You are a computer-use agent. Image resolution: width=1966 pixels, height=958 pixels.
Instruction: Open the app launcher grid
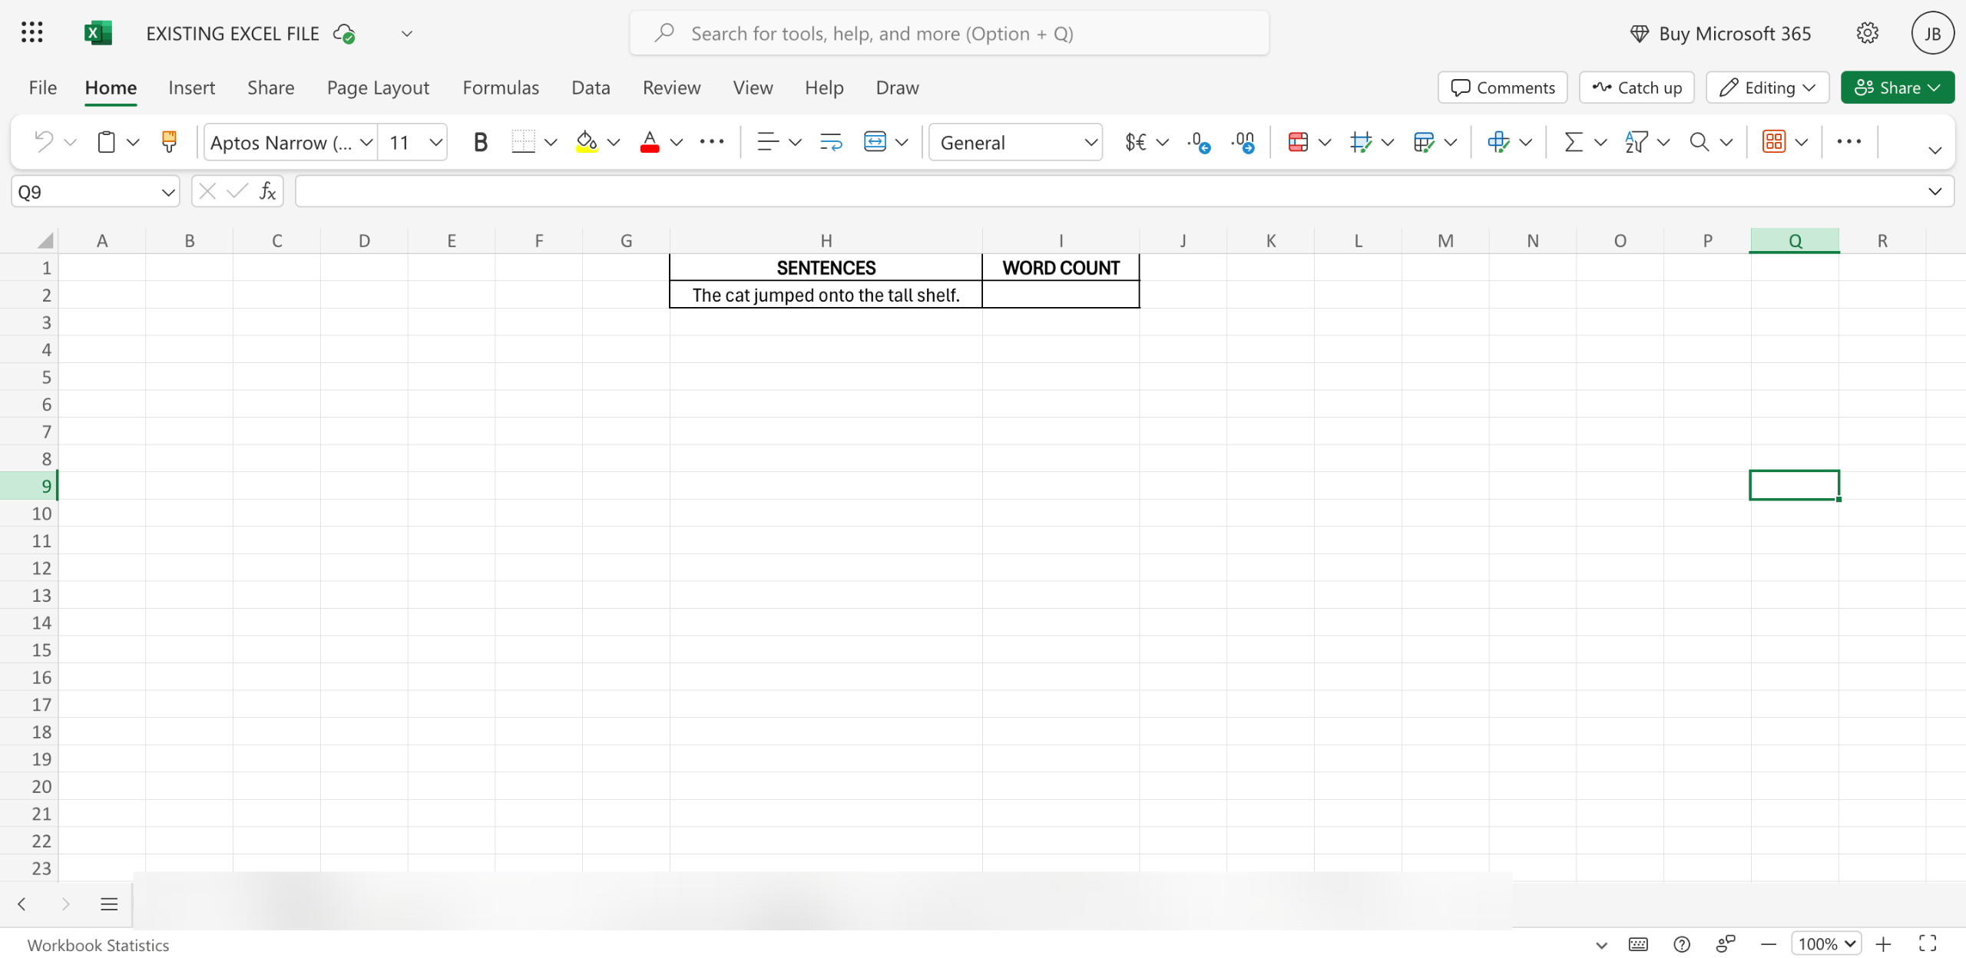click(x=31, y=33)
